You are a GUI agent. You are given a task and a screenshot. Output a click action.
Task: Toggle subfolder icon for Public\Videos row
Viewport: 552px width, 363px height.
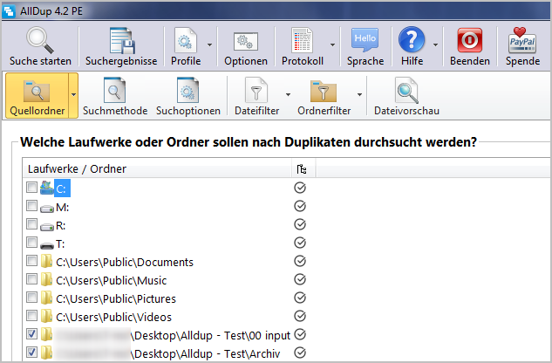point(300,316)
